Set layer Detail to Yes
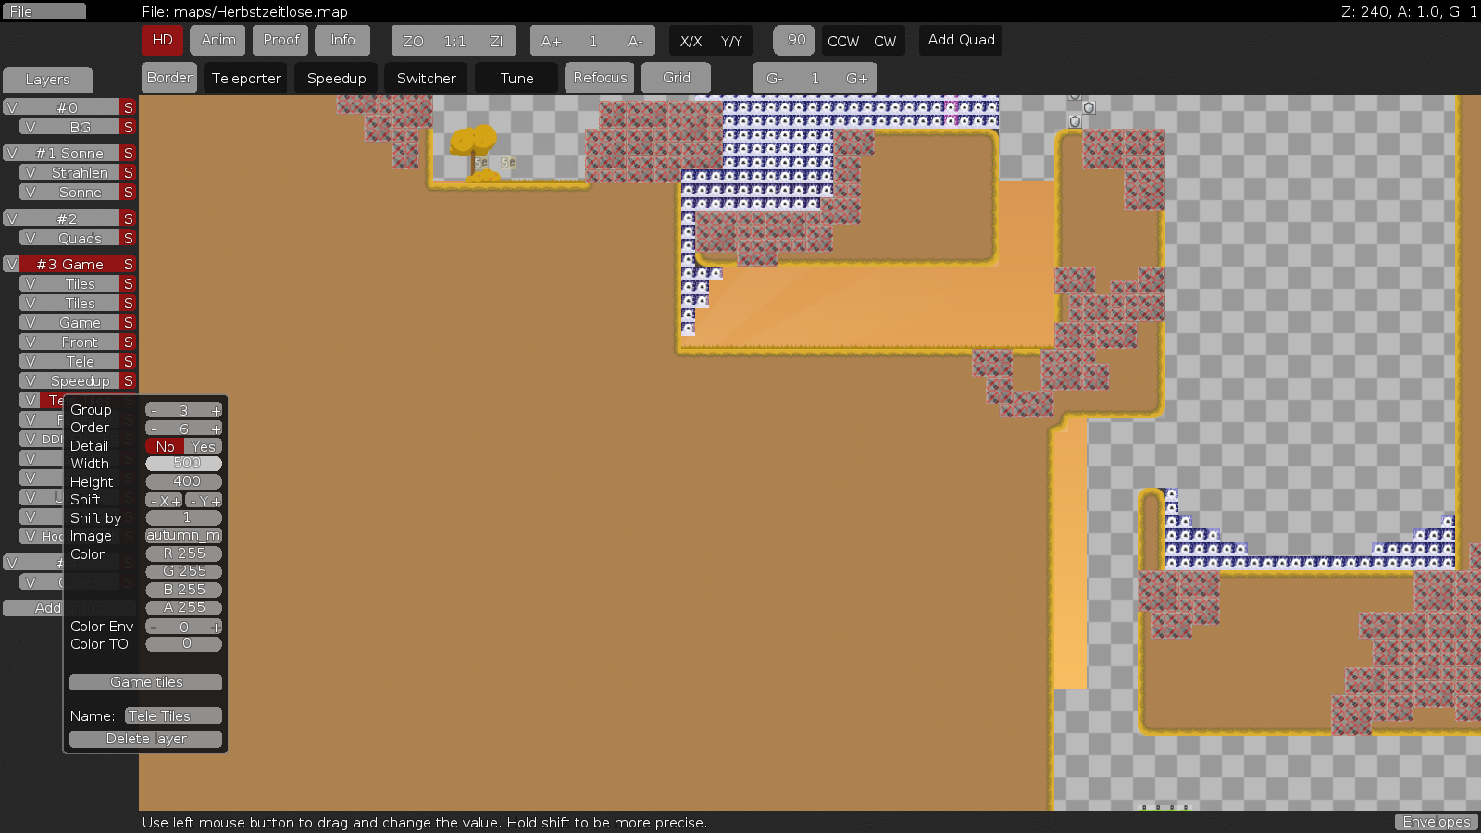1481x833 pixels. pos(204,446)
